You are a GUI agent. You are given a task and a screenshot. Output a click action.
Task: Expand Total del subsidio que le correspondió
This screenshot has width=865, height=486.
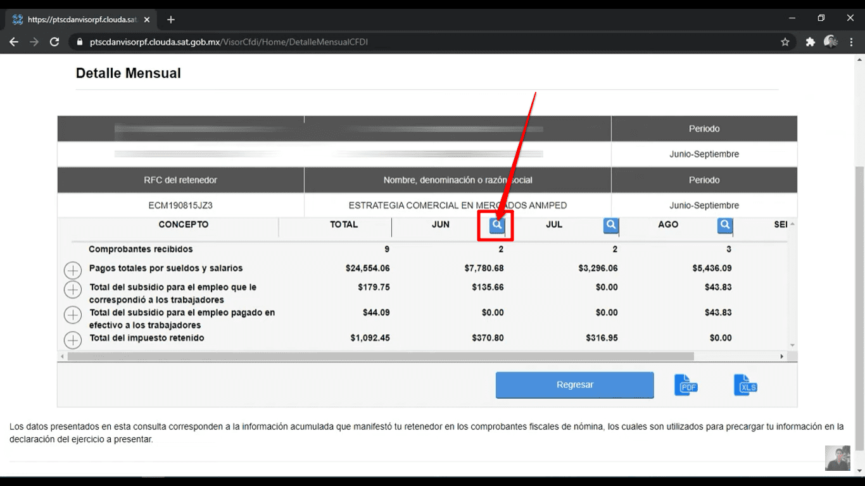point(73,290)
